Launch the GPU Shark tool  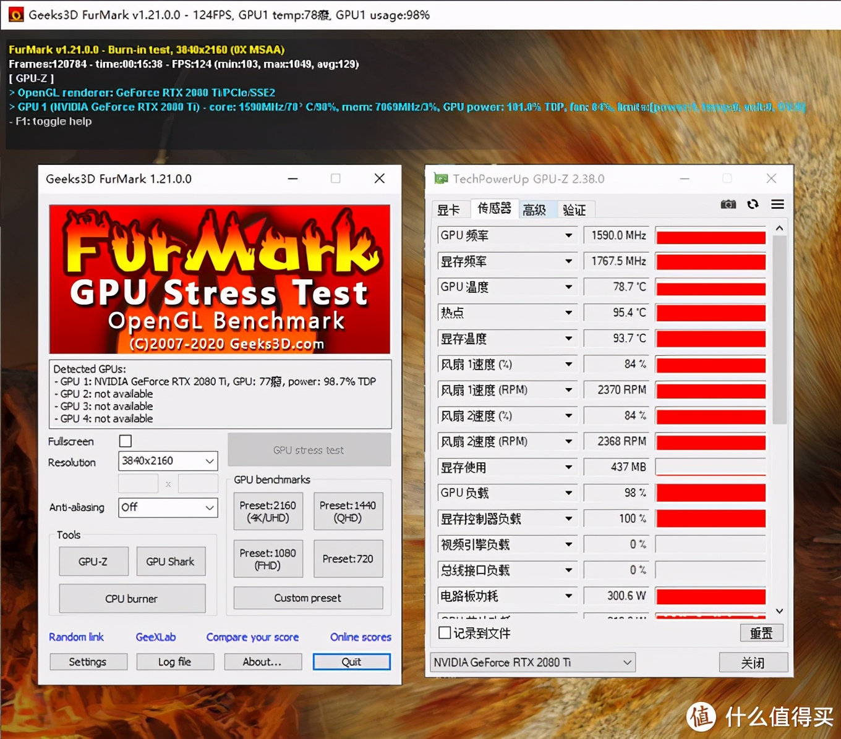[171, 562]
